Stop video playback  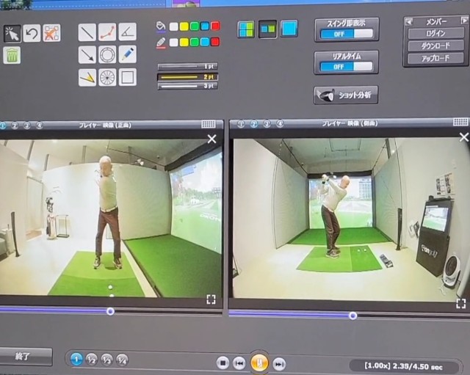coord(223,363)
